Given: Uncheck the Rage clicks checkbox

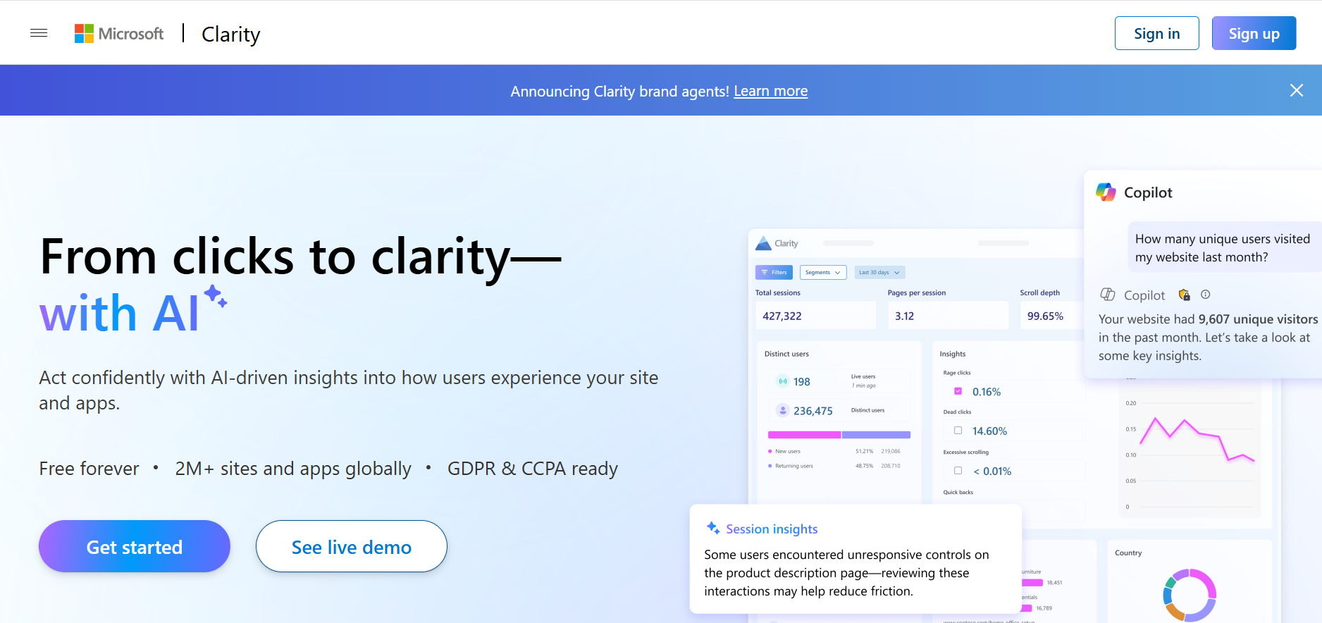Looking at the screenshot, I should [958, 391].
